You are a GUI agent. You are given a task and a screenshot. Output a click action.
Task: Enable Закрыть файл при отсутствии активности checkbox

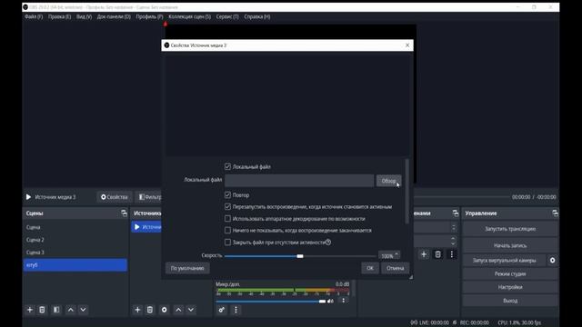[228, 243]
